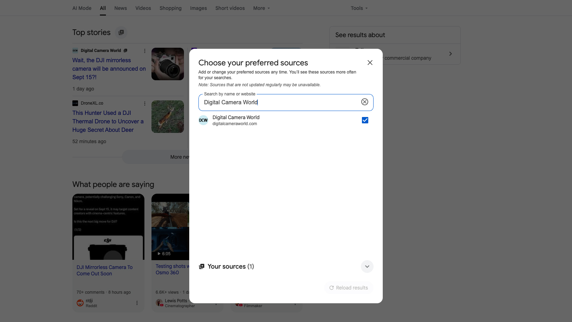Click the preferred sources icon beside Top stories
Screen dimensions: 572x322
coord(121,33)
